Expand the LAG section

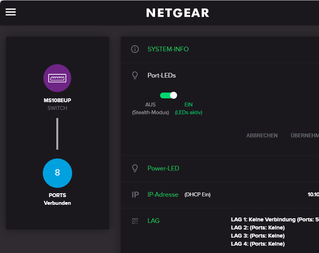click(154, 221)
